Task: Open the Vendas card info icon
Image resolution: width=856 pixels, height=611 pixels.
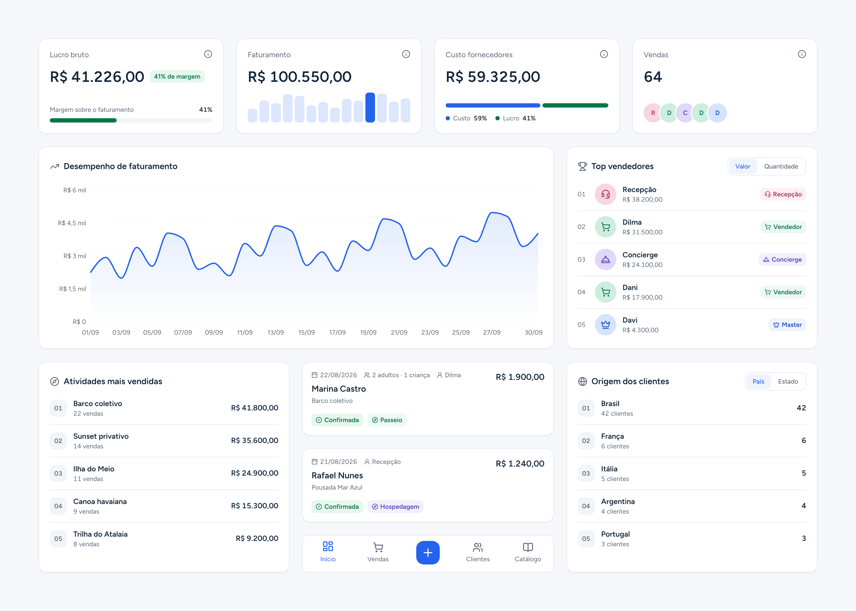Action: point(802,54)
